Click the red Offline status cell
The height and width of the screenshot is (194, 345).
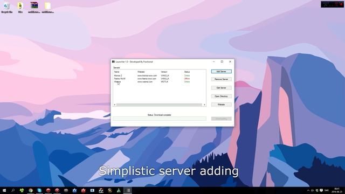point(187,79)
